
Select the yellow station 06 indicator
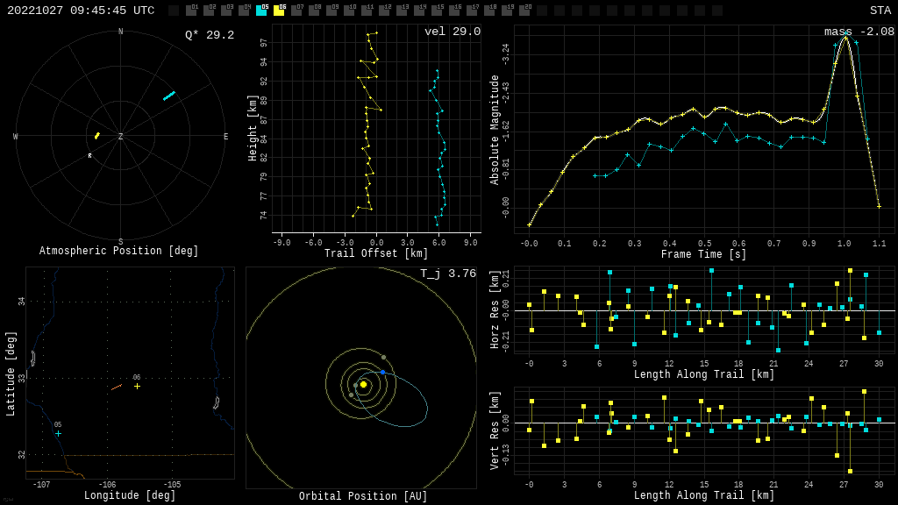[279, 11]
